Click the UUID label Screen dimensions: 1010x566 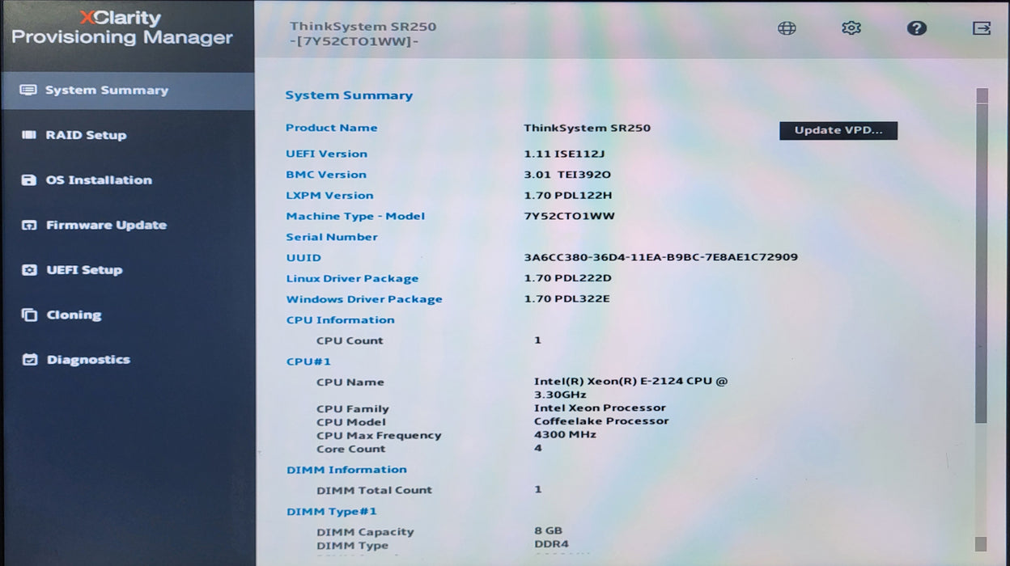[303, 258]
